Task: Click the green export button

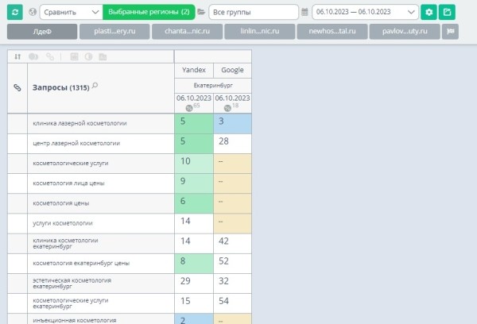Action: tap(448, 12)
